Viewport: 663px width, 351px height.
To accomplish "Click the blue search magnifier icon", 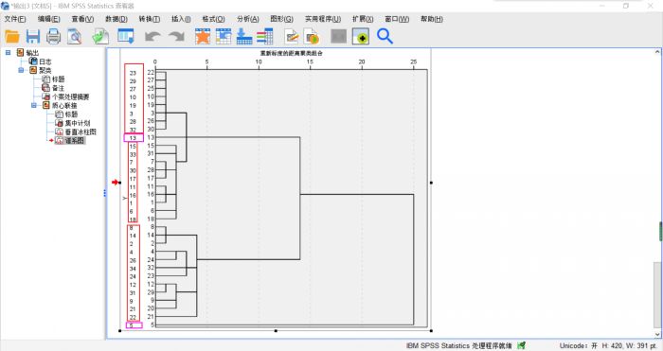I will [385, 36].
